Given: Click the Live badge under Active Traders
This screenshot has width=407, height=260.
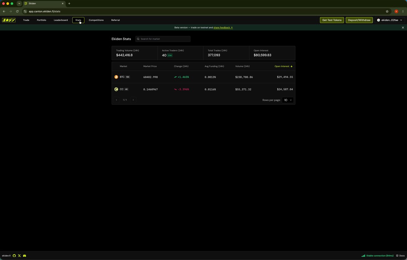Looking at the screenshot, I should pos(170,55).
